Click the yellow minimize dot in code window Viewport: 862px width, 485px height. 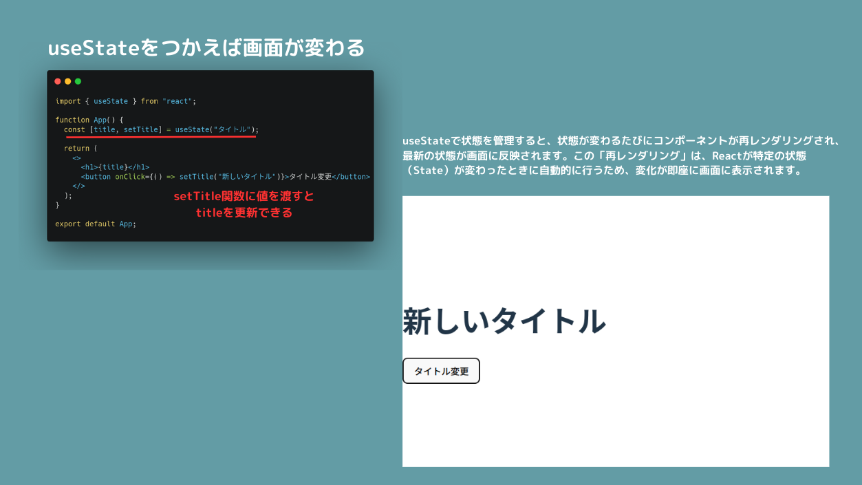[x=68, y=81]
